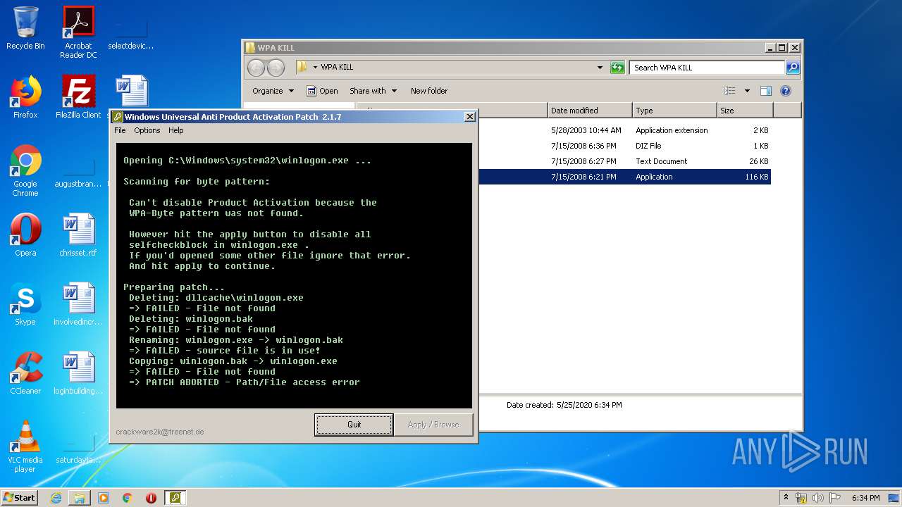Click Explorer search magnifier icon
This screenshot has height=507, width=902.
pos(793,68)
